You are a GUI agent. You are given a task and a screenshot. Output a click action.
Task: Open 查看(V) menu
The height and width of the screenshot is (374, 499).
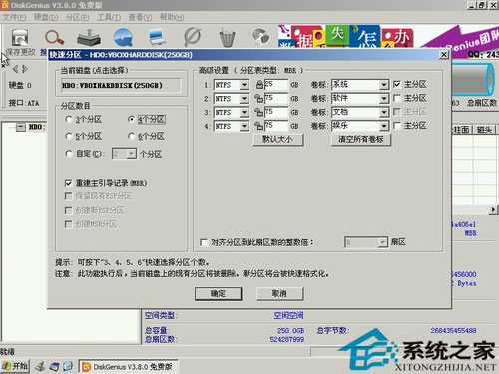(x=140, y=17)
